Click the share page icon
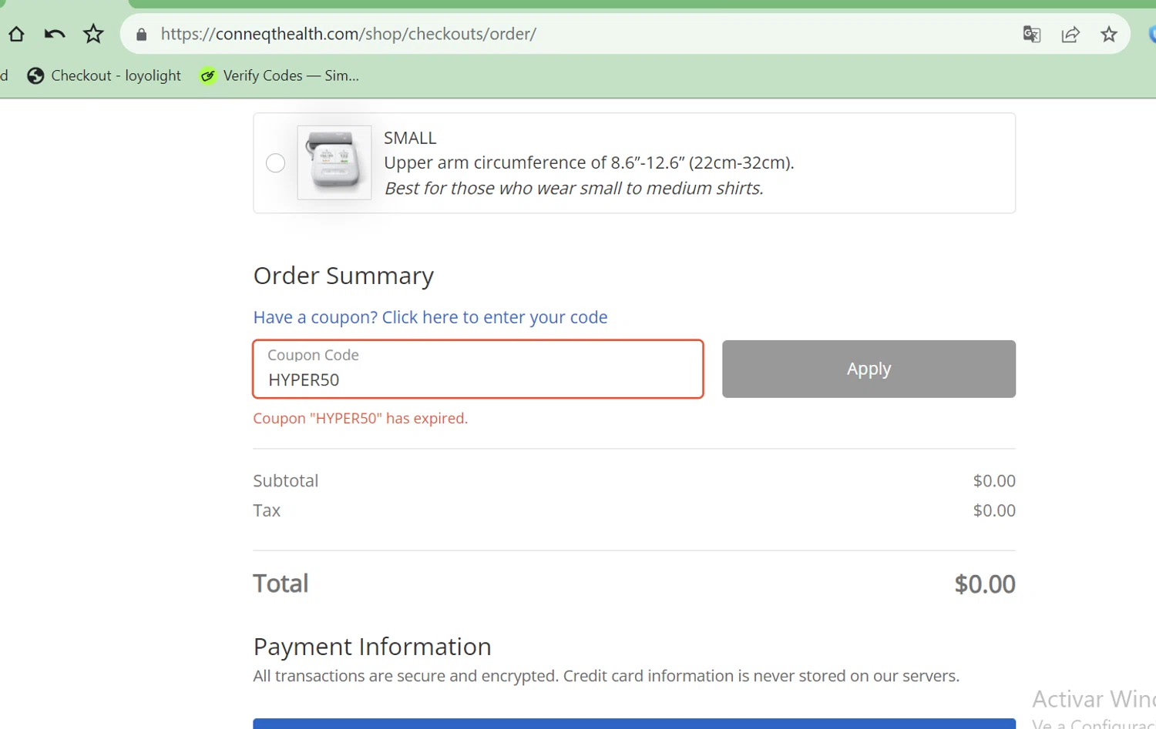This screenshot has width=1156, height=729. pos(1070,34)
